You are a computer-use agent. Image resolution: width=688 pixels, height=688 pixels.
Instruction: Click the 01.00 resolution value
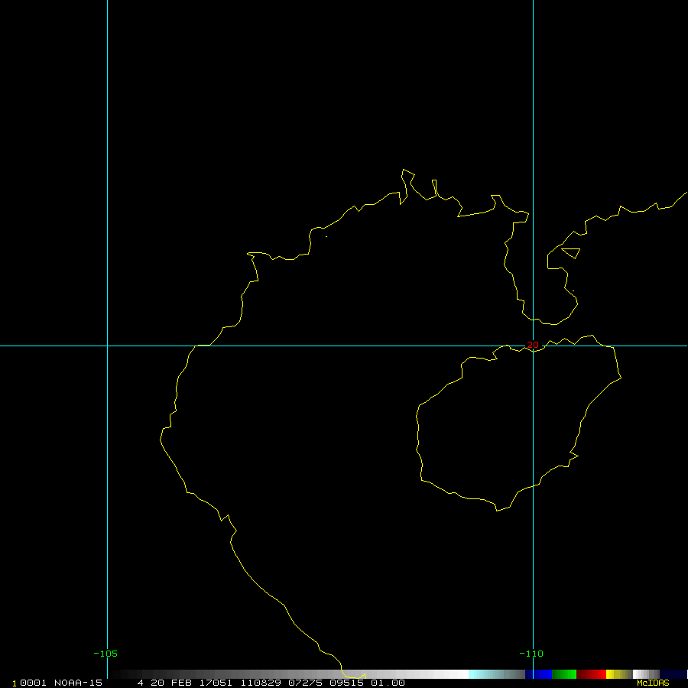[388, 683]
